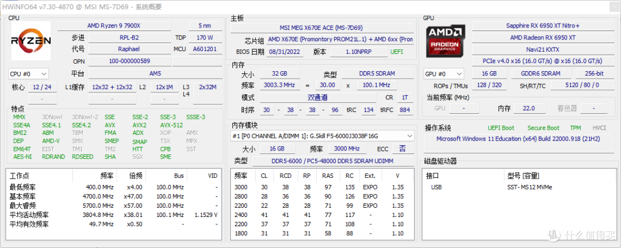Image resolution: width=621 pixels, height=248 pixels.
Task: Click the Sapphire RX 6950 XT Nitro+ field
Action: [543, 26]
